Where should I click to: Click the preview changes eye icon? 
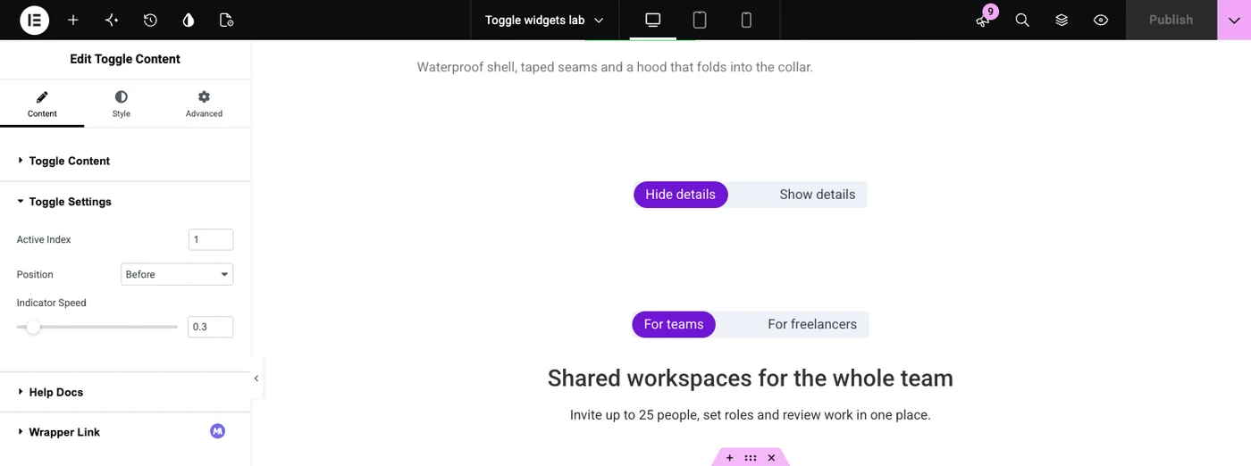point(1101,20)
